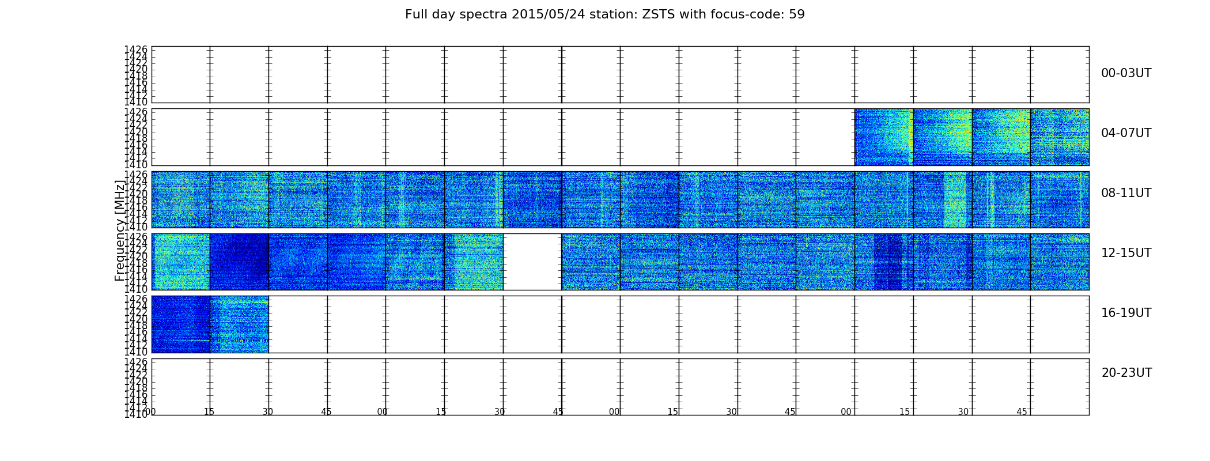Click the bright first segment of 12-15UT row
Viewport: 1210px width, 461px height.
click(x=181, y=262)
